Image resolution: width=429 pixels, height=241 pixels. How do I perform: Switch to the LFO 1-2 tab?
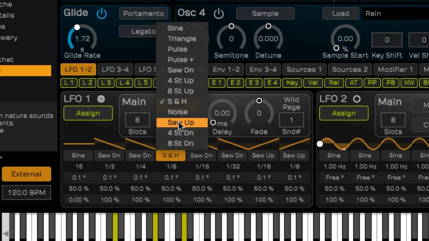(78, 69)
